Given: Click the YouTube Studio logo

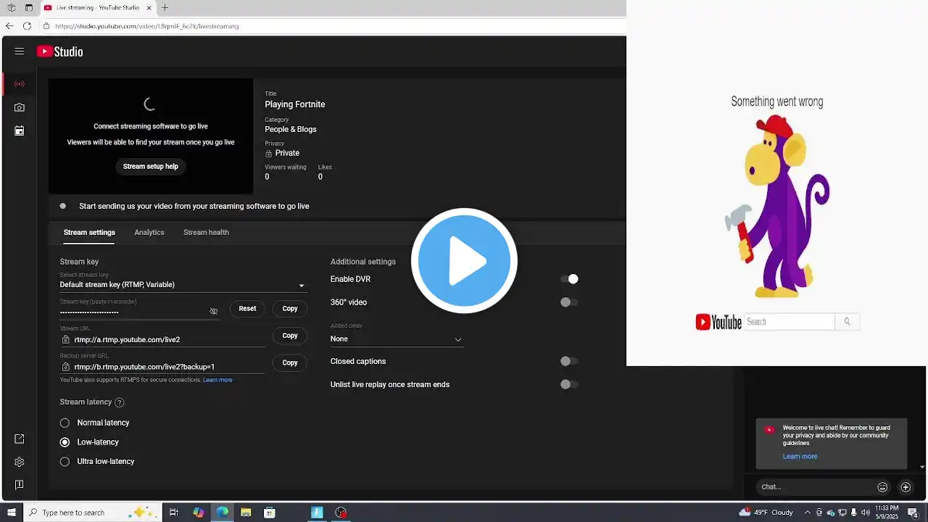Looking at the screenshot, I should 60,51.
